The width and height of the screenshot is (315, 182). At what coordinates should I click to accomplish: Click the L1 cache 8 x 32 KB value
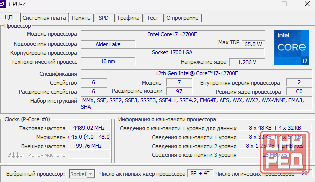[275, 137]
